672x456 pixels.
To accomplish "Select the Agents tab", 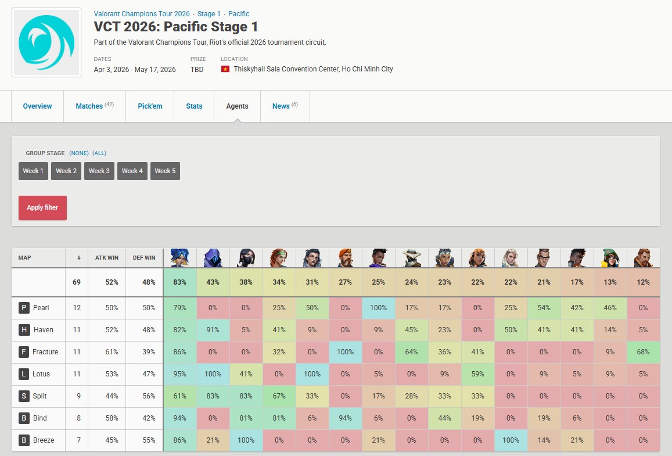I will click(x=237, y=106).
